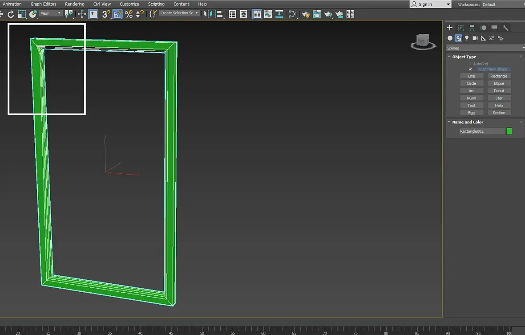The width and height of the screenshot is (525, 335).
Task: Select the Scale tool in the toolbar
Action: tap(22, 14)
